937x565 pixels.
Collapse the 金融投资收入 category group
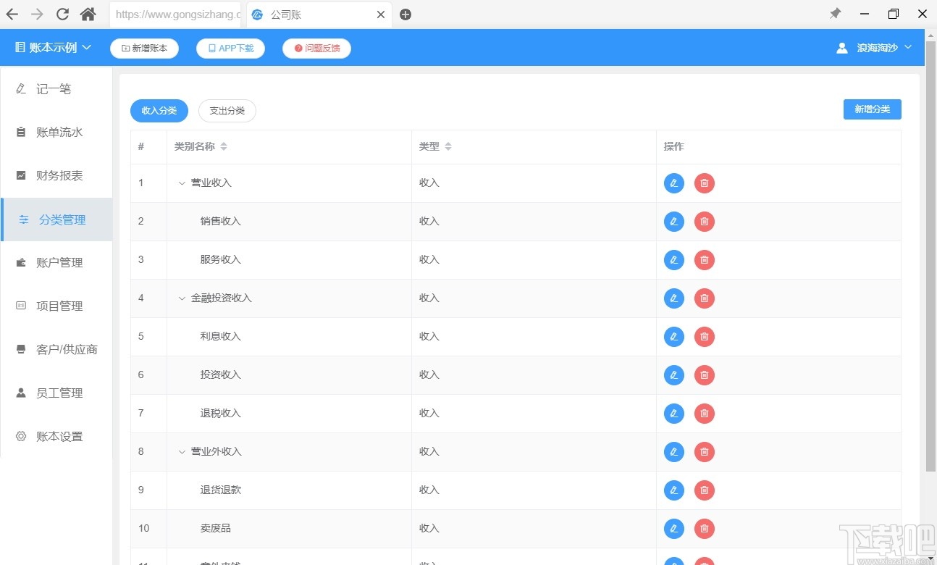[181, 298]
